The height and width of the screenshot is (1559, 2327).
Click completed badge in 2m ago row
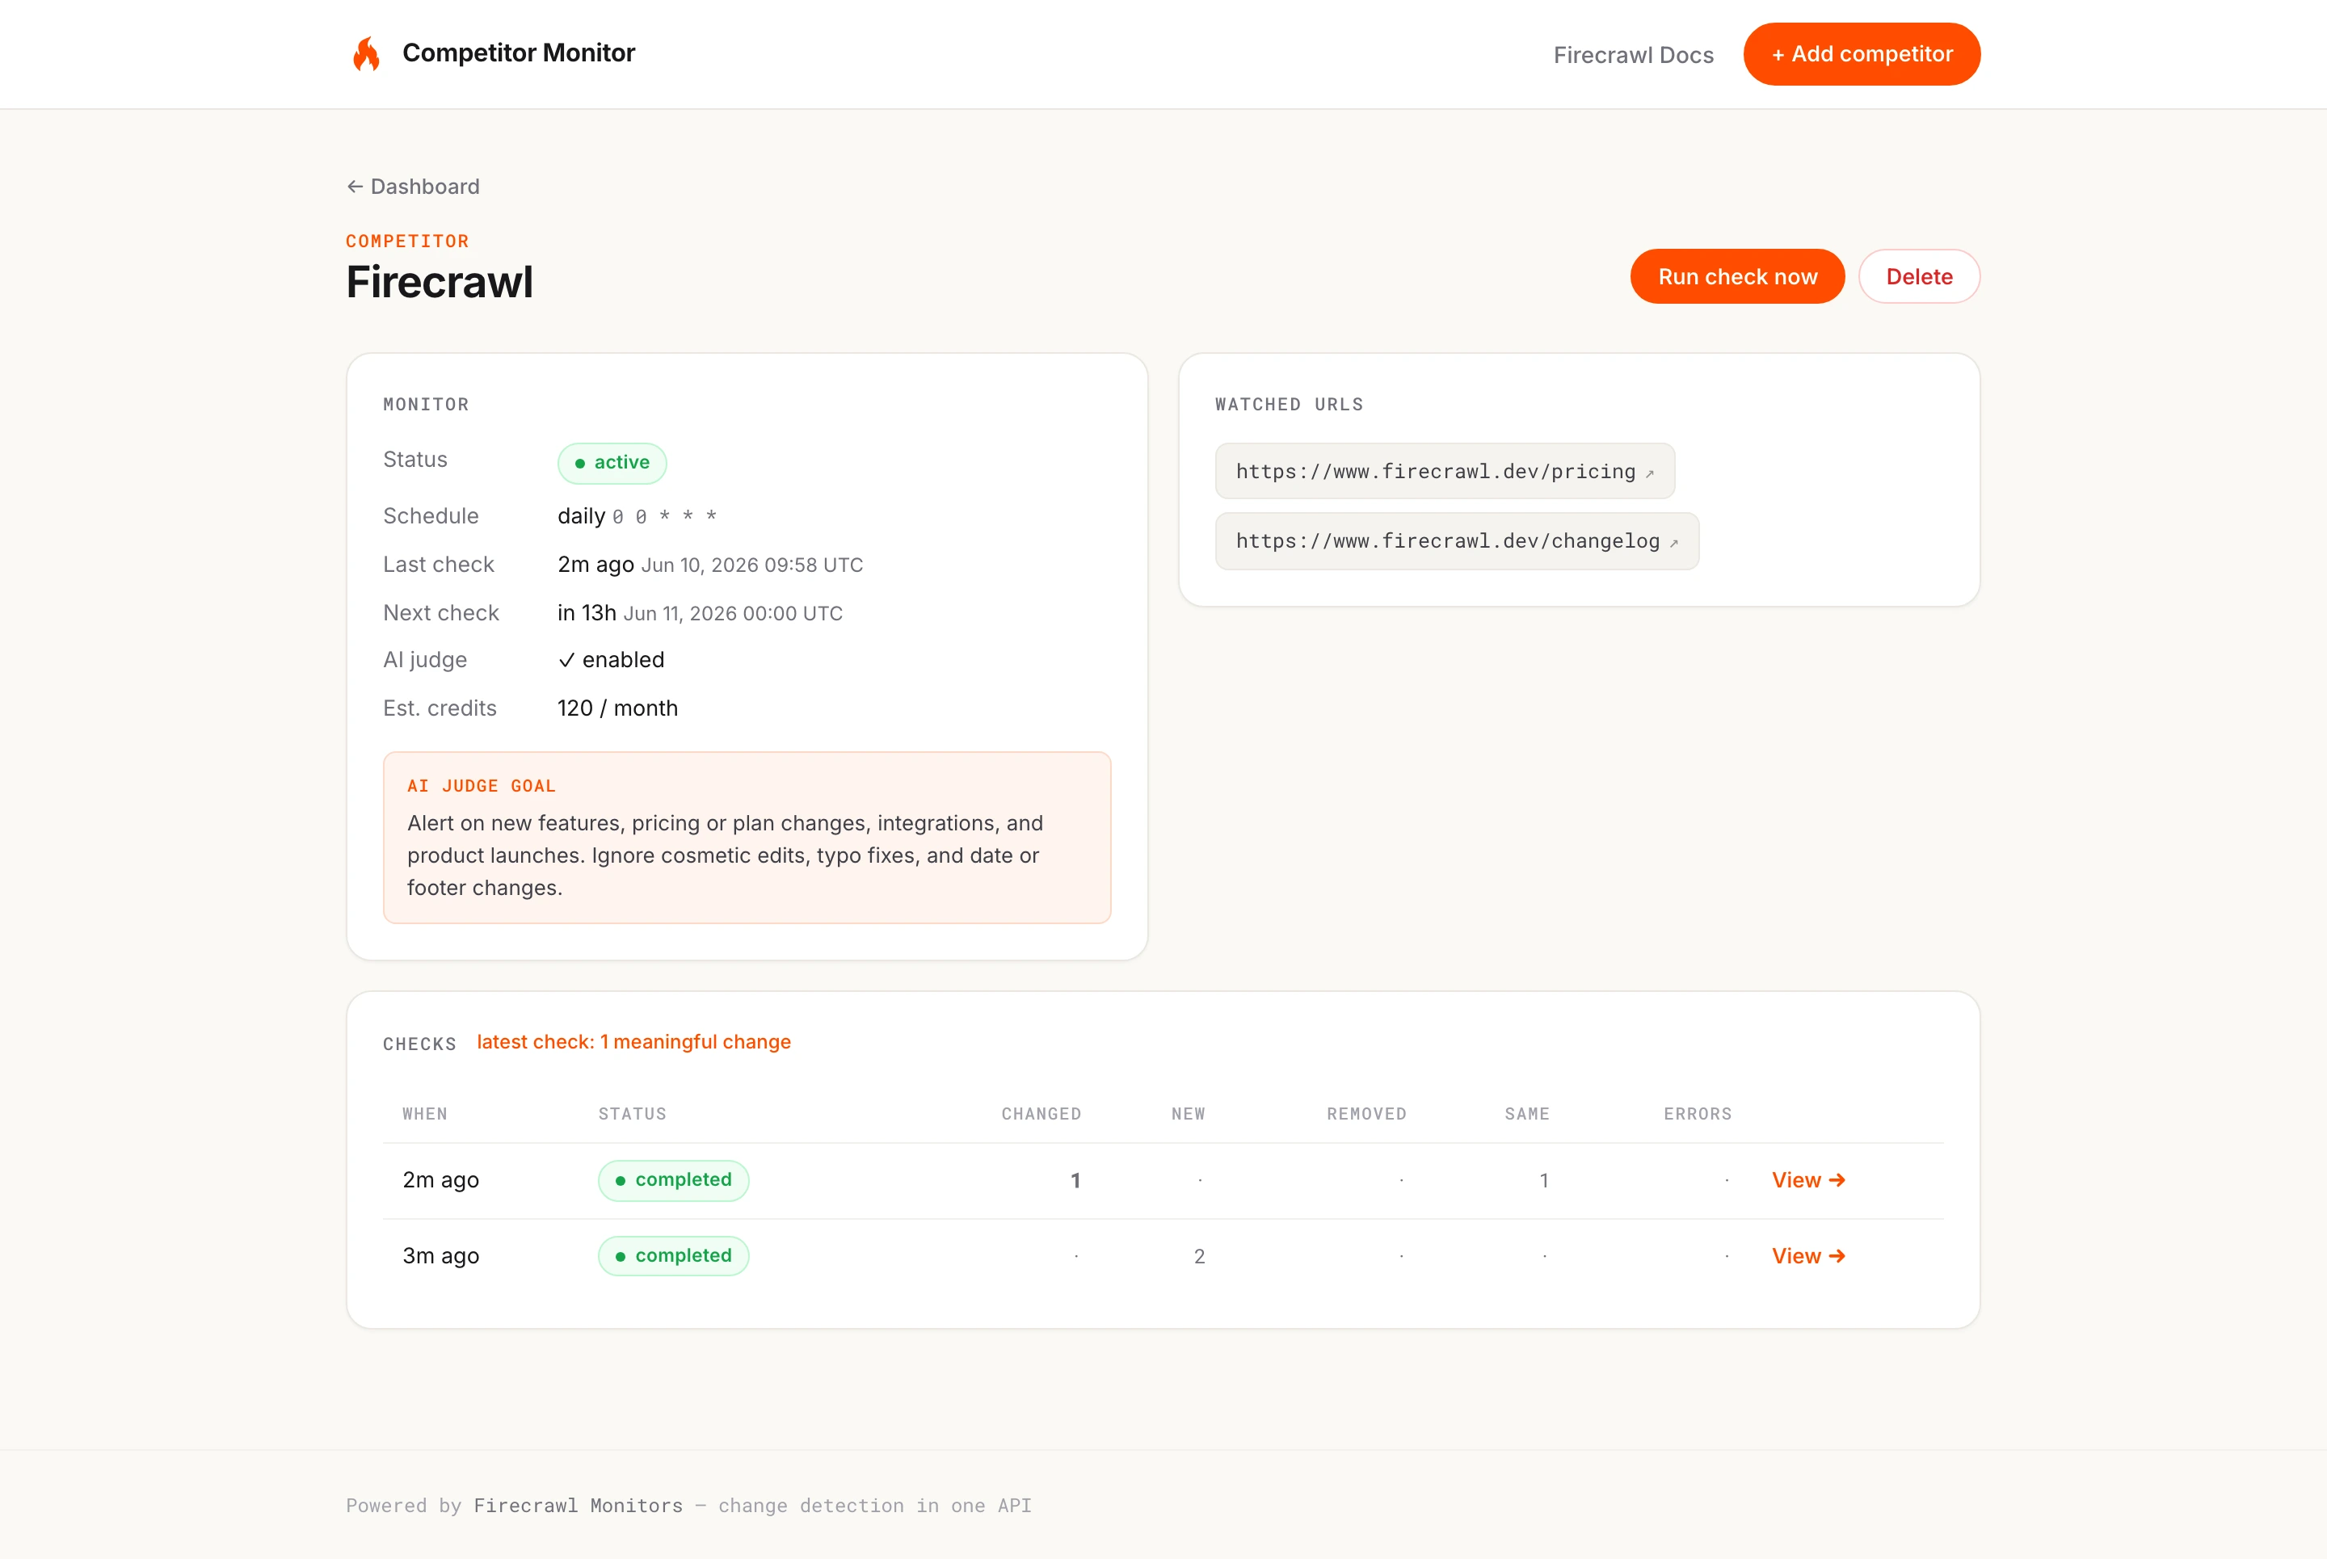pos(673,1180)
